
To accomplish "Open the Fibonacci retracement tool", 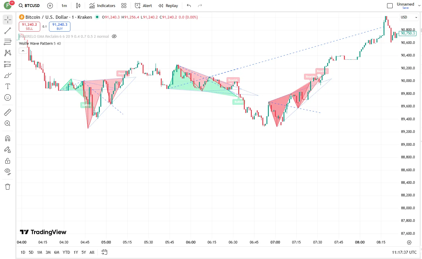I will coord(8,42).
